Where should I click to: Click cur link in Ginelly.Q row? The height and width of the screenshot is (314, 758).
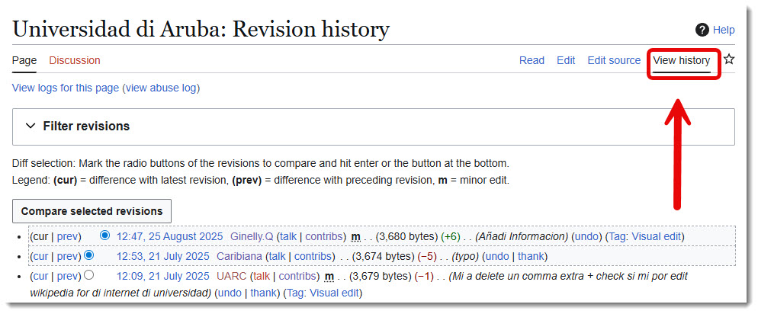40,237
